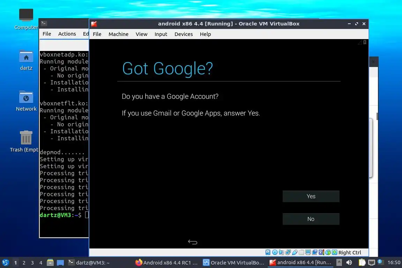402x268 pixels.
Task: Switch to Android x86 4.4 RC1 Firefox window
Action: click(167, 263)
